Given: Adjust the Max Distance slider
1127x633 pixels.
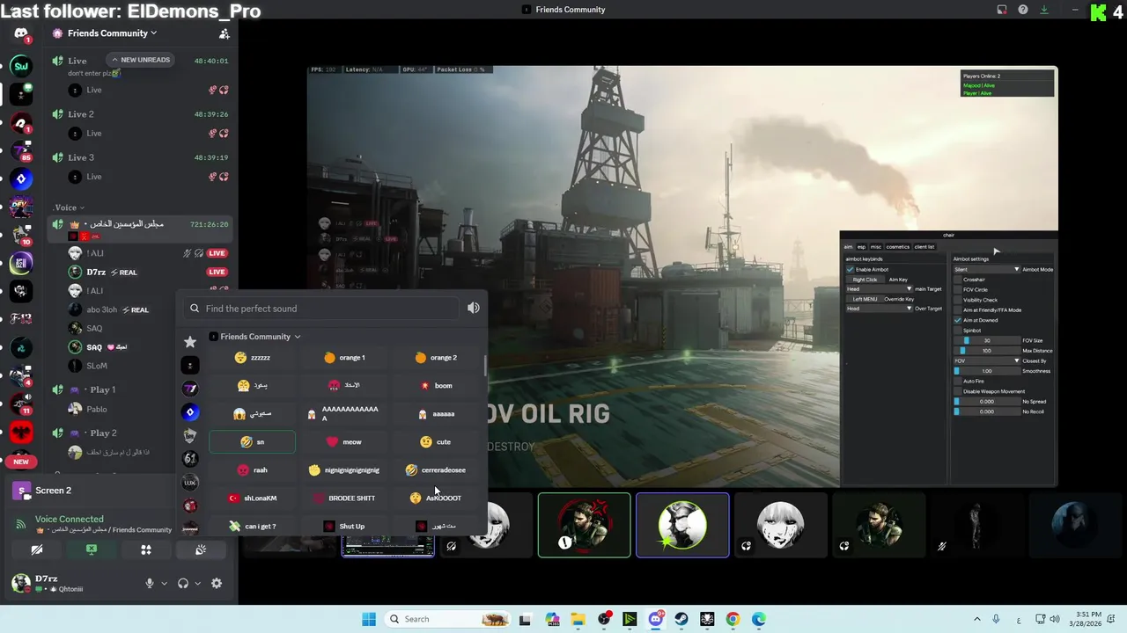Looking at the screenshot, I should tap(986, 351).
